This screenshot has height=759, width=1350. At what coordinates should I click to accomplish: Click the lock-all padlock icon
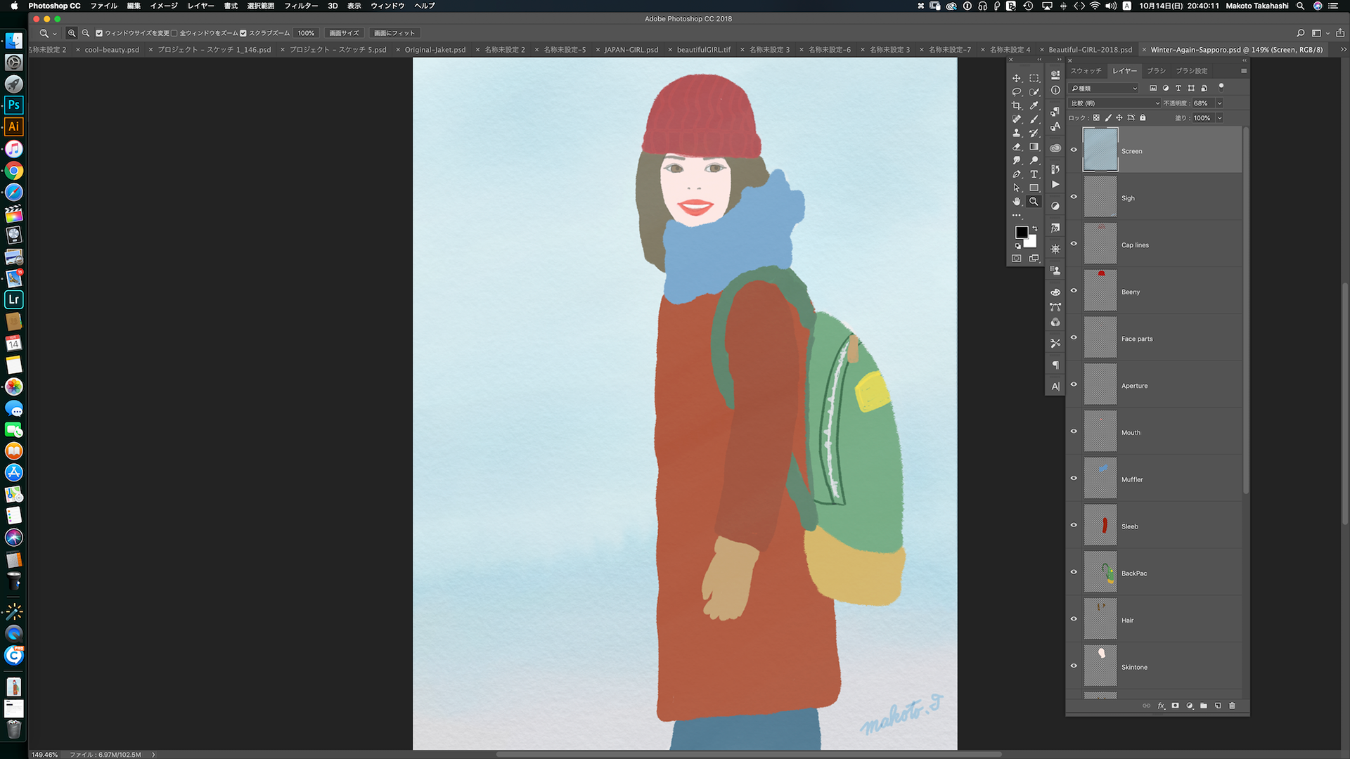(1143, 118)
